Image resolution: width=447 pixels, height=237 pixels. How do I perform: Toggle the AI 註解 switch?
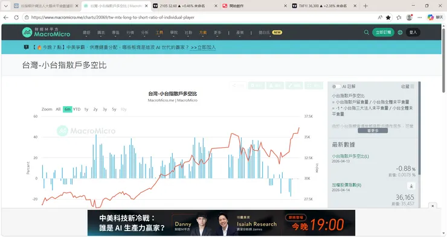pyautogui.click(x=336, y=86)
